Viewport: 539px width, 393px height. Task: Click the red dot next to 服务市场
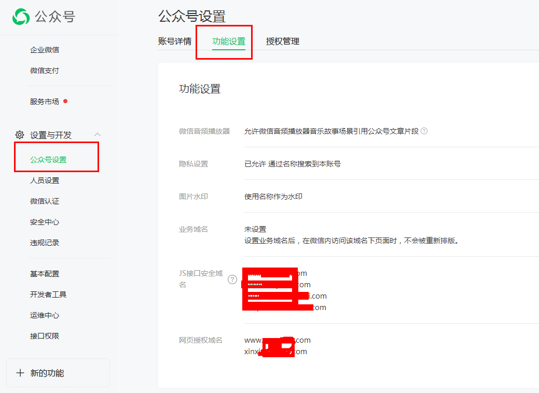pyautogui.click(x=65, y=101)
